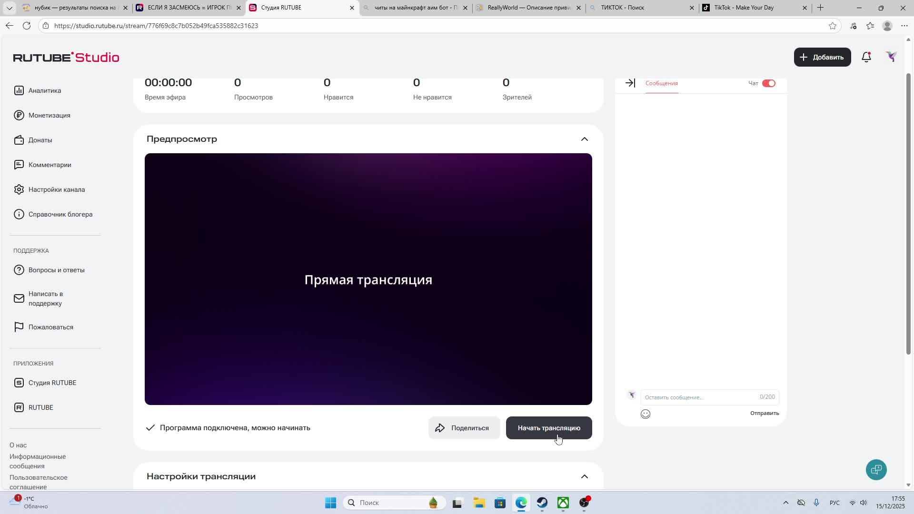
Task: Click the Share button
Action: point(464,428)
